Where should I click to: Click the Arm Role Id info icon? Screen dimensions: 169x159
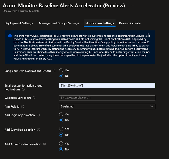point(23,107)
